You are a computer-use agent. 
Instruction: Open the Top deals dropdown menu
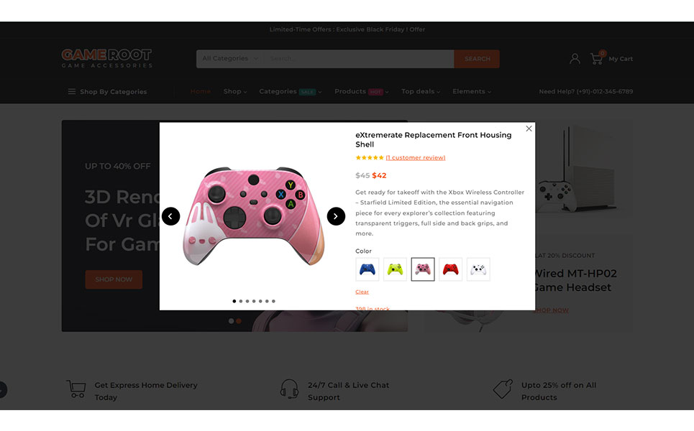click(x=421, y=91)
